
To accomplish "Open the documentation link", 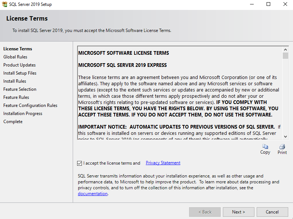I will click(x=93, y=194).
